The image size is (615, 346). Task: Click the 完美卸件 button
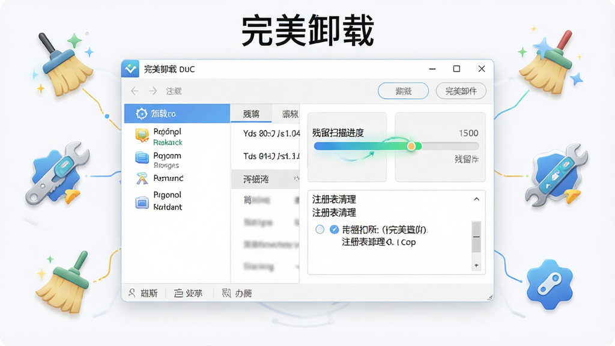pos(461,91)
